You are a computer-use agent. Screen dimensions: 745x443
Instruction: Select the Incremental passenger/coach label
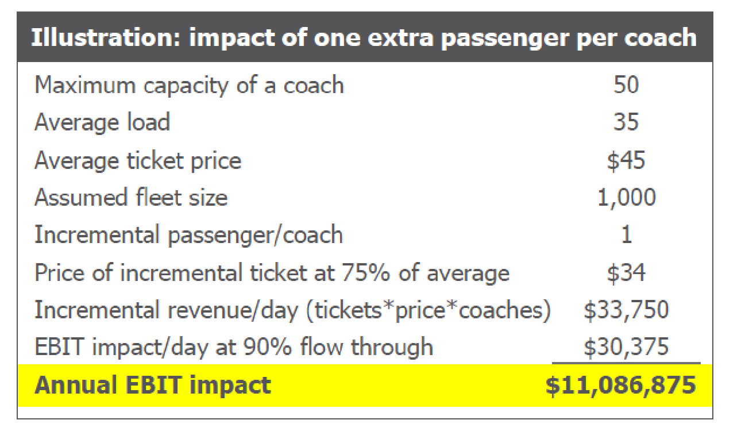point(188,235)
